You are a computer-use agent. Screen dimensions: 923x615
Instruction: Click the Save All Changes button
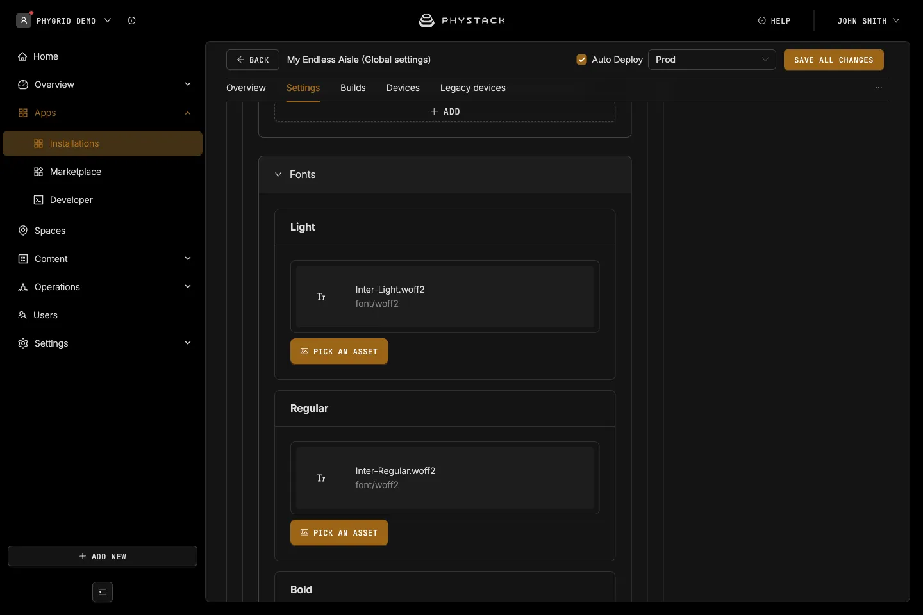[x=834, y=60]
